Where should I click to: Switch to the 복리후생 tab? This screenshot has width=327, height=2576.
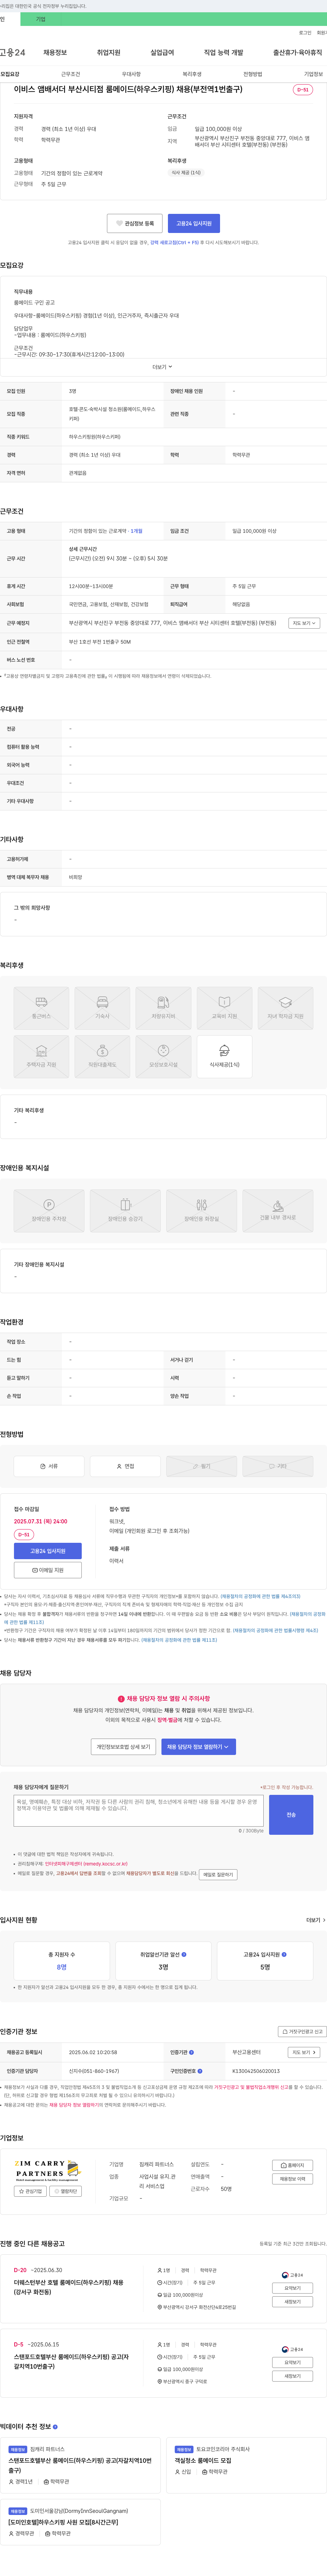[x=192, y=74]
